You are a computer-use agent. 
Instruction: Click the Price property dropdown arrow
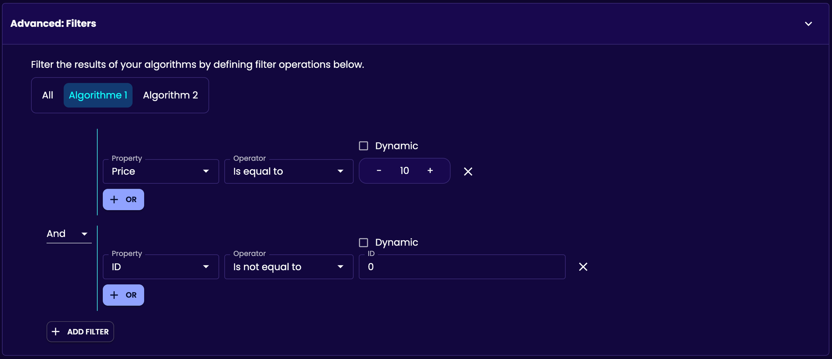(206, 172)
